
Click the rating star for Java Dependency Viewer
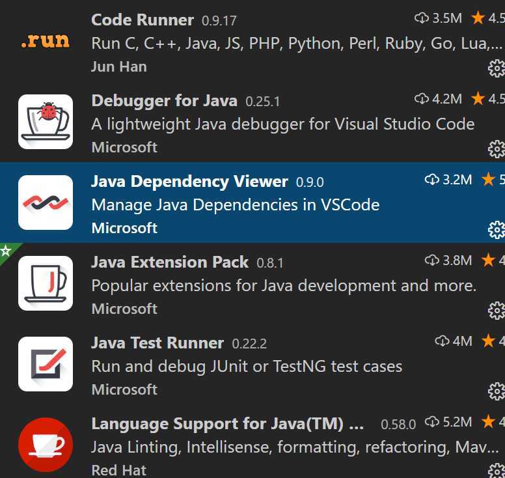point(488,179)
